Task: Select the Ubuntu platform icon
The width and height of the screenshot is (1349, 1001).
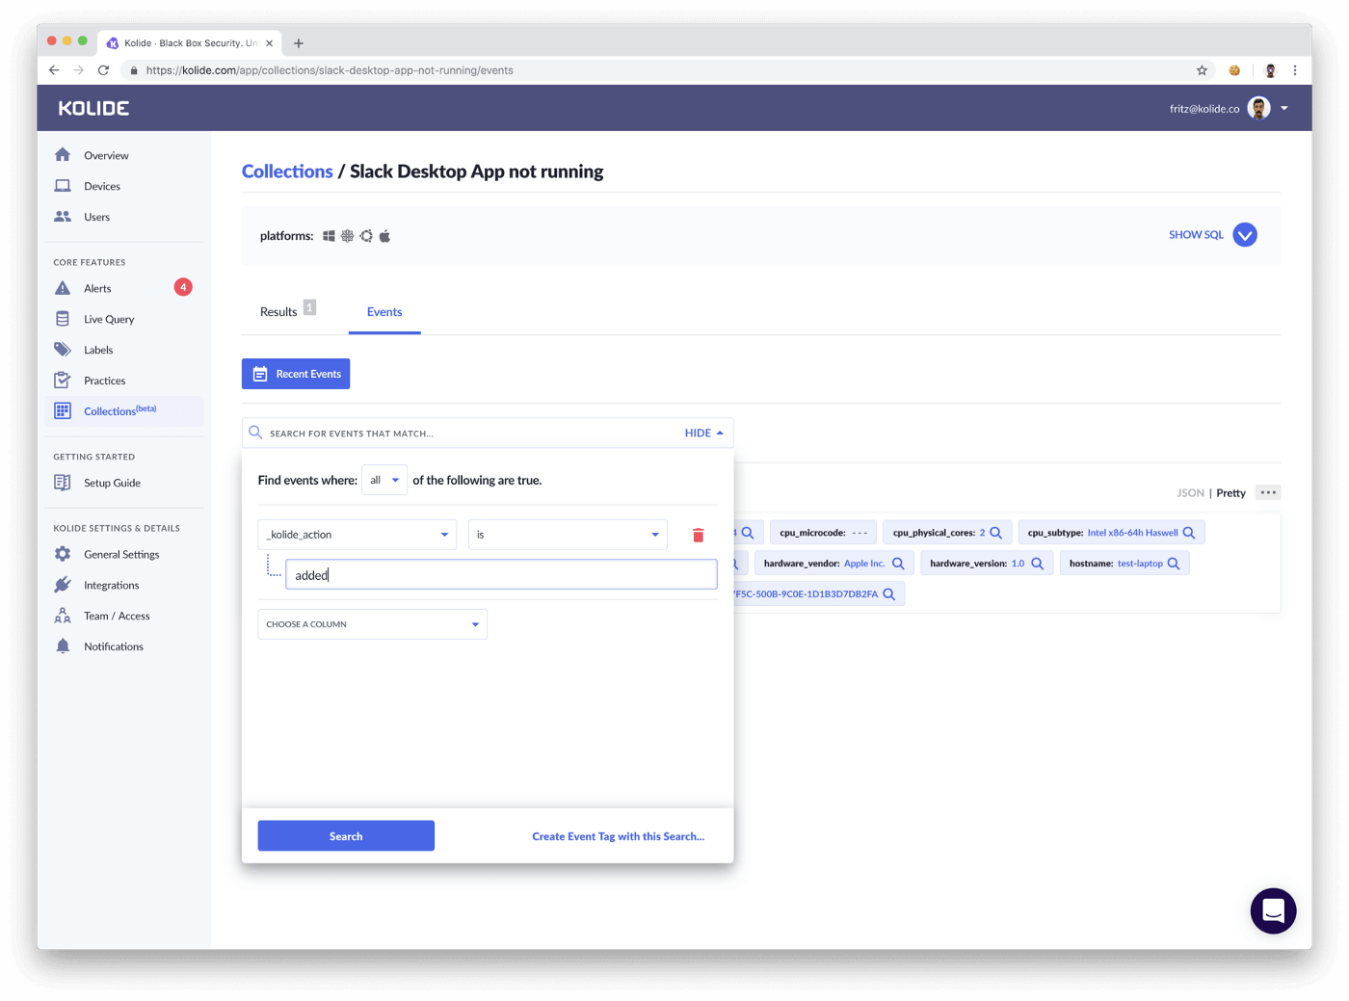Action: pyautogui.click(x=366, y=234)
